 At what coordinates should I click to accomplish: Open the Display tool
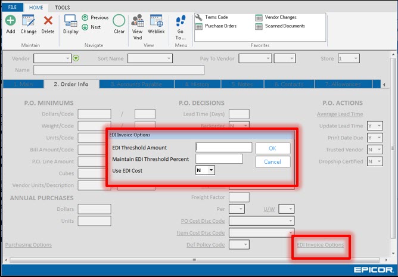click(71, 23)
